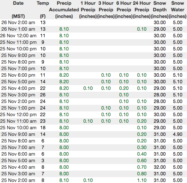Click the 4.90 snow water value
Image resolution: width=187 pixels, height=183 pixels.
point(177,134)
